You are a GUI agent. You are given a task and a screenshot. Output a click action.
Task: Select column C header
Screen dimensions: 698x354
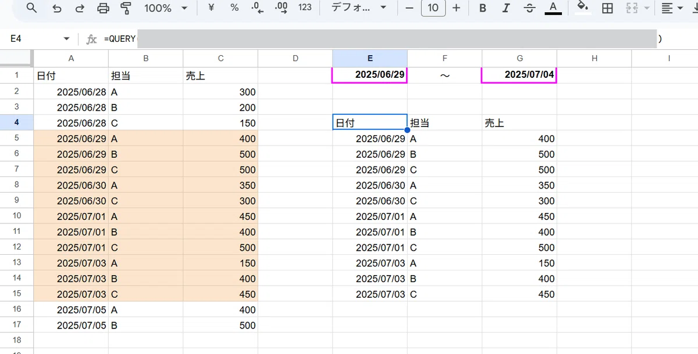pyautogui.click(x=220, y=58)
